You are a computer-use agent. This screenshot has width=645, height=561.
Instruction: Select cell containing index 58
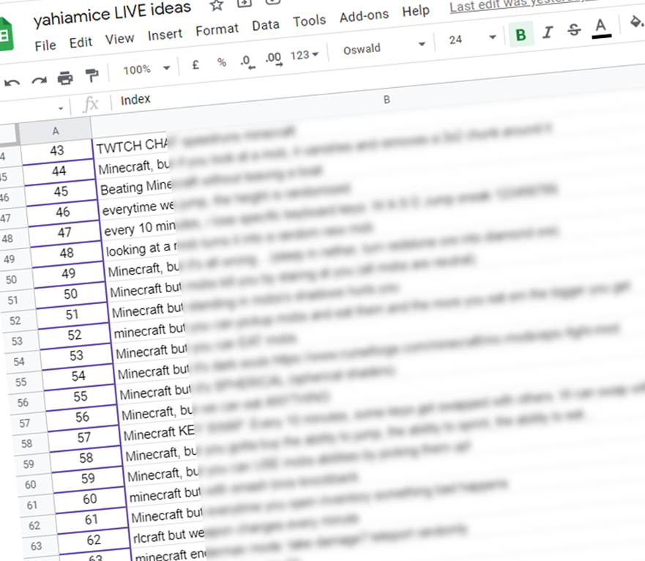[x=86, y=458]
